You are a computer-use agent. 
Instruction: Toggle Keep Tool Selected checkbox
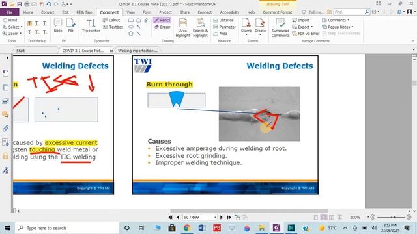tap(324, 33)
